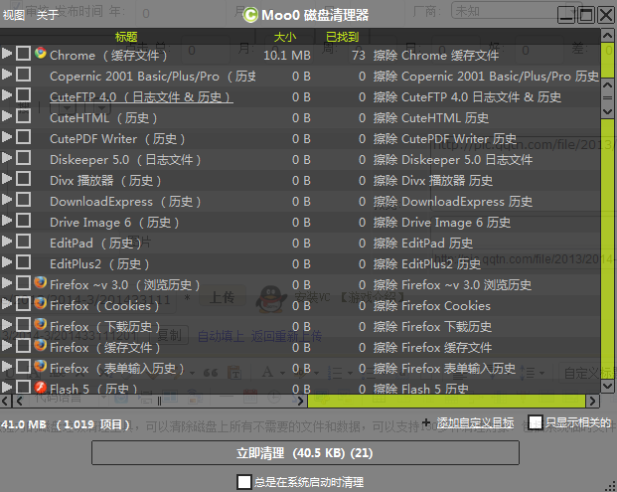Click the 添加自定义目标 link
This screenshot has width=617, height=492.
point(475,422)
